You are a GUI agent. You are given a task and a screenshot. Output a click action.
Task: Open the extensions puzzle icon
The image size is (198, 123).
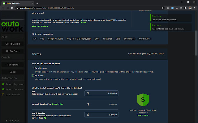coord(186,8)
